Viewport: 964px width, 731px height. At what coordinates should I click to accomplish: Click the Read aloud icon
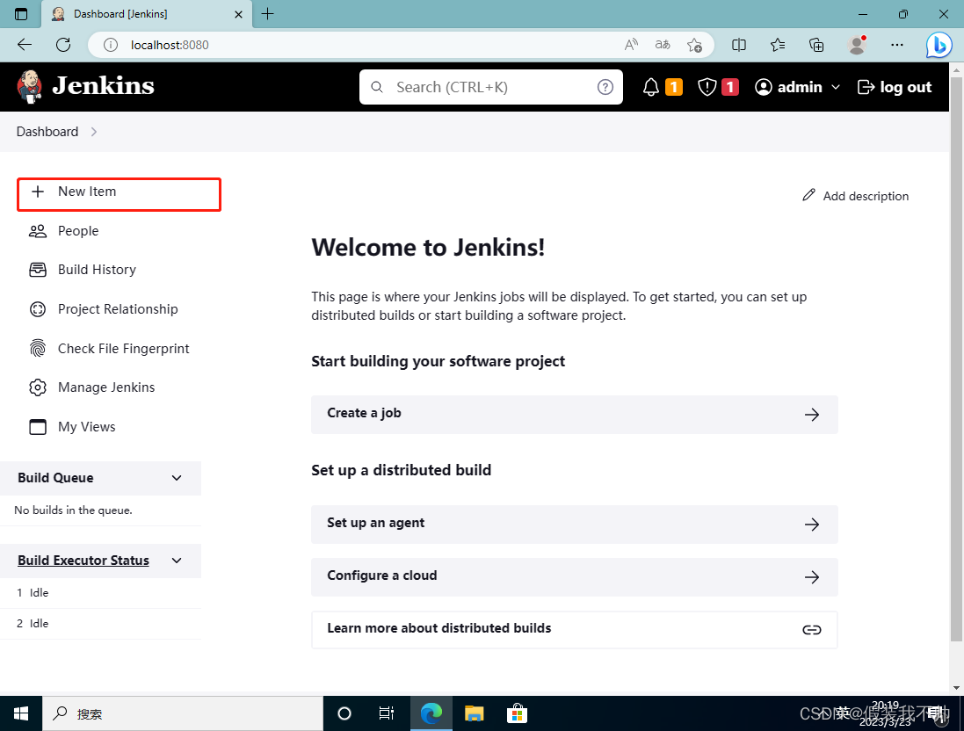(x=631, y=44)
